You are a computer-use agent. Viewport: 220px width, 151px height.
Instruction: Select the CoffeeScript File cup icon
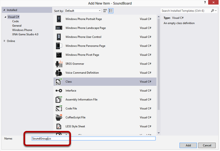pyautogui.click(x=59, y=117)
